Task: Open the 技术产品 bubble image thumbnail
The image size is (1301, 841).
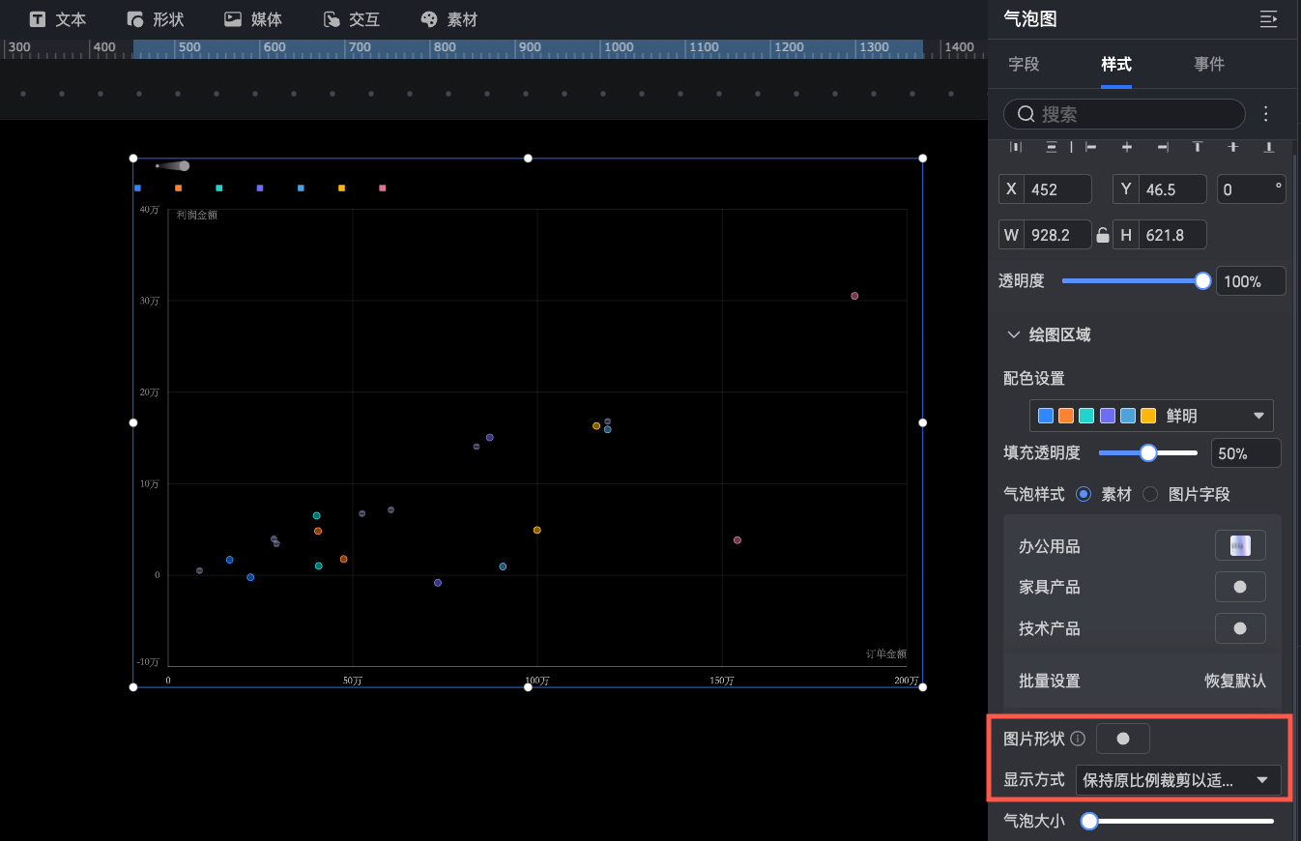Action: [1240, 628]
